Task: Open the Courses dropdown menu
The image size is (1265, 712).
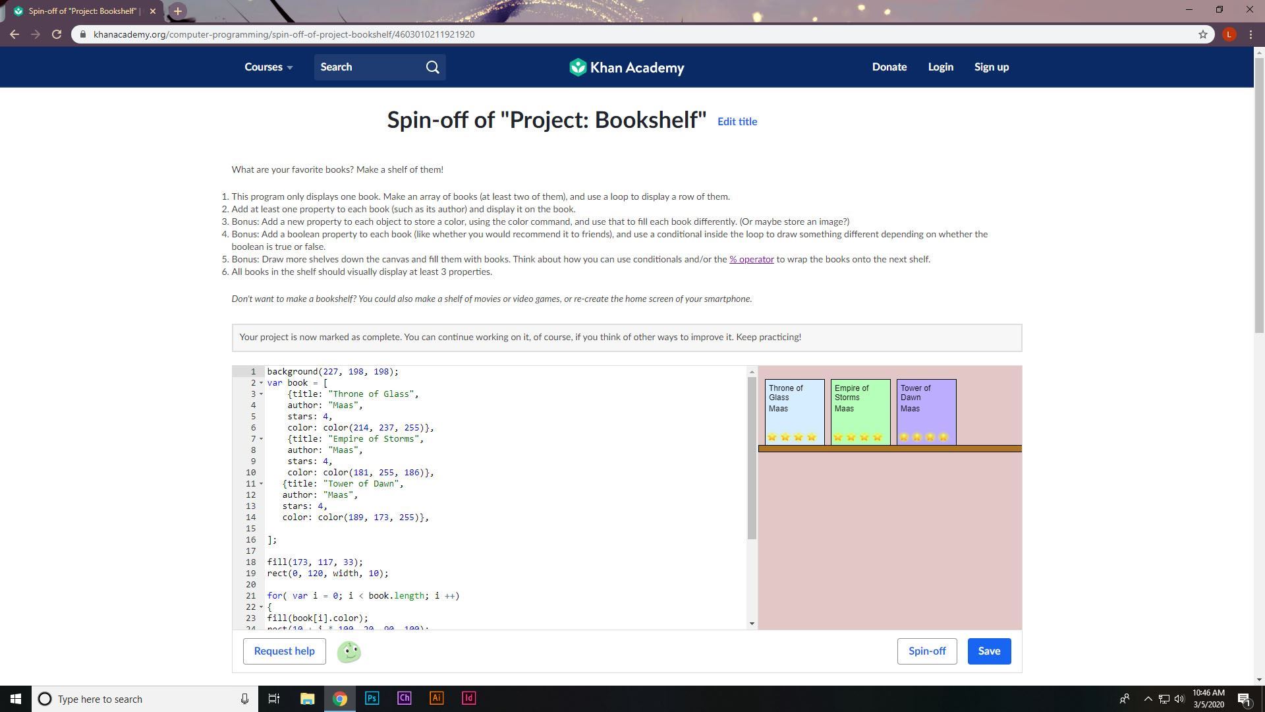Action: (268, 67)
